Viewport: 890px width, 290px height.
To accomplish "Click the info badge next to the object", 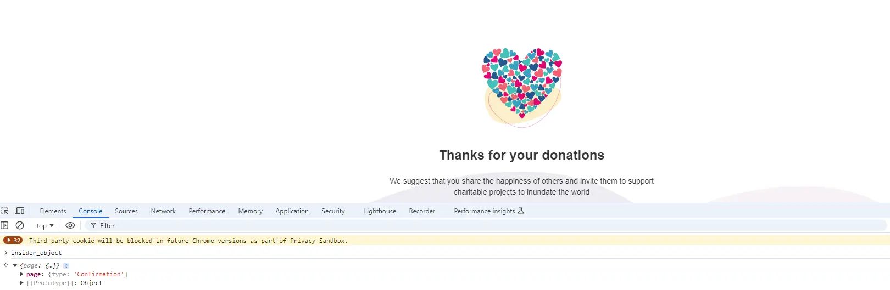I will point(66,265).
